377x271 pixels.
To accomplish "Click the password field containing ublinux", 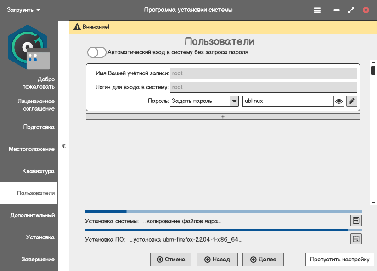I will click(287, 101).
